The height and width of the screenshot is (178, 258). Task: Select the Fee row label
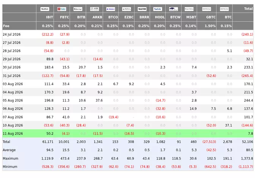click(x=6, y=26)
